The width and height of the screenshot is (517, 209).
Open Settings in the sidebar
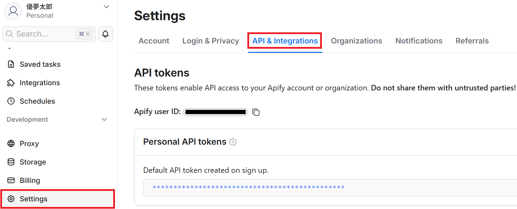33,199
